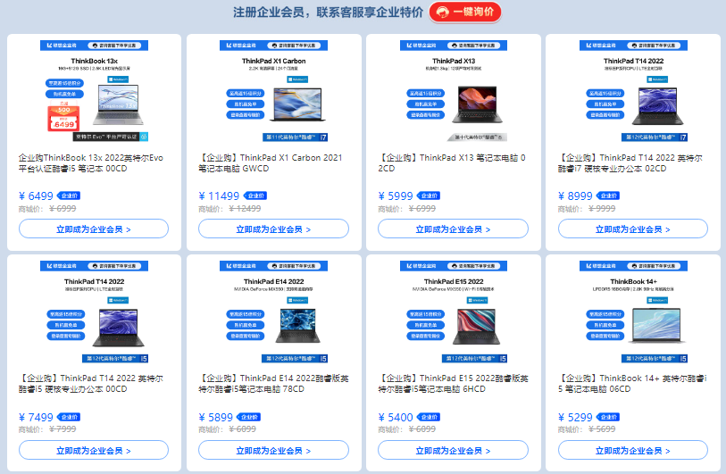Click 企业价 tag beside ¥ 5899

[248, 417]
